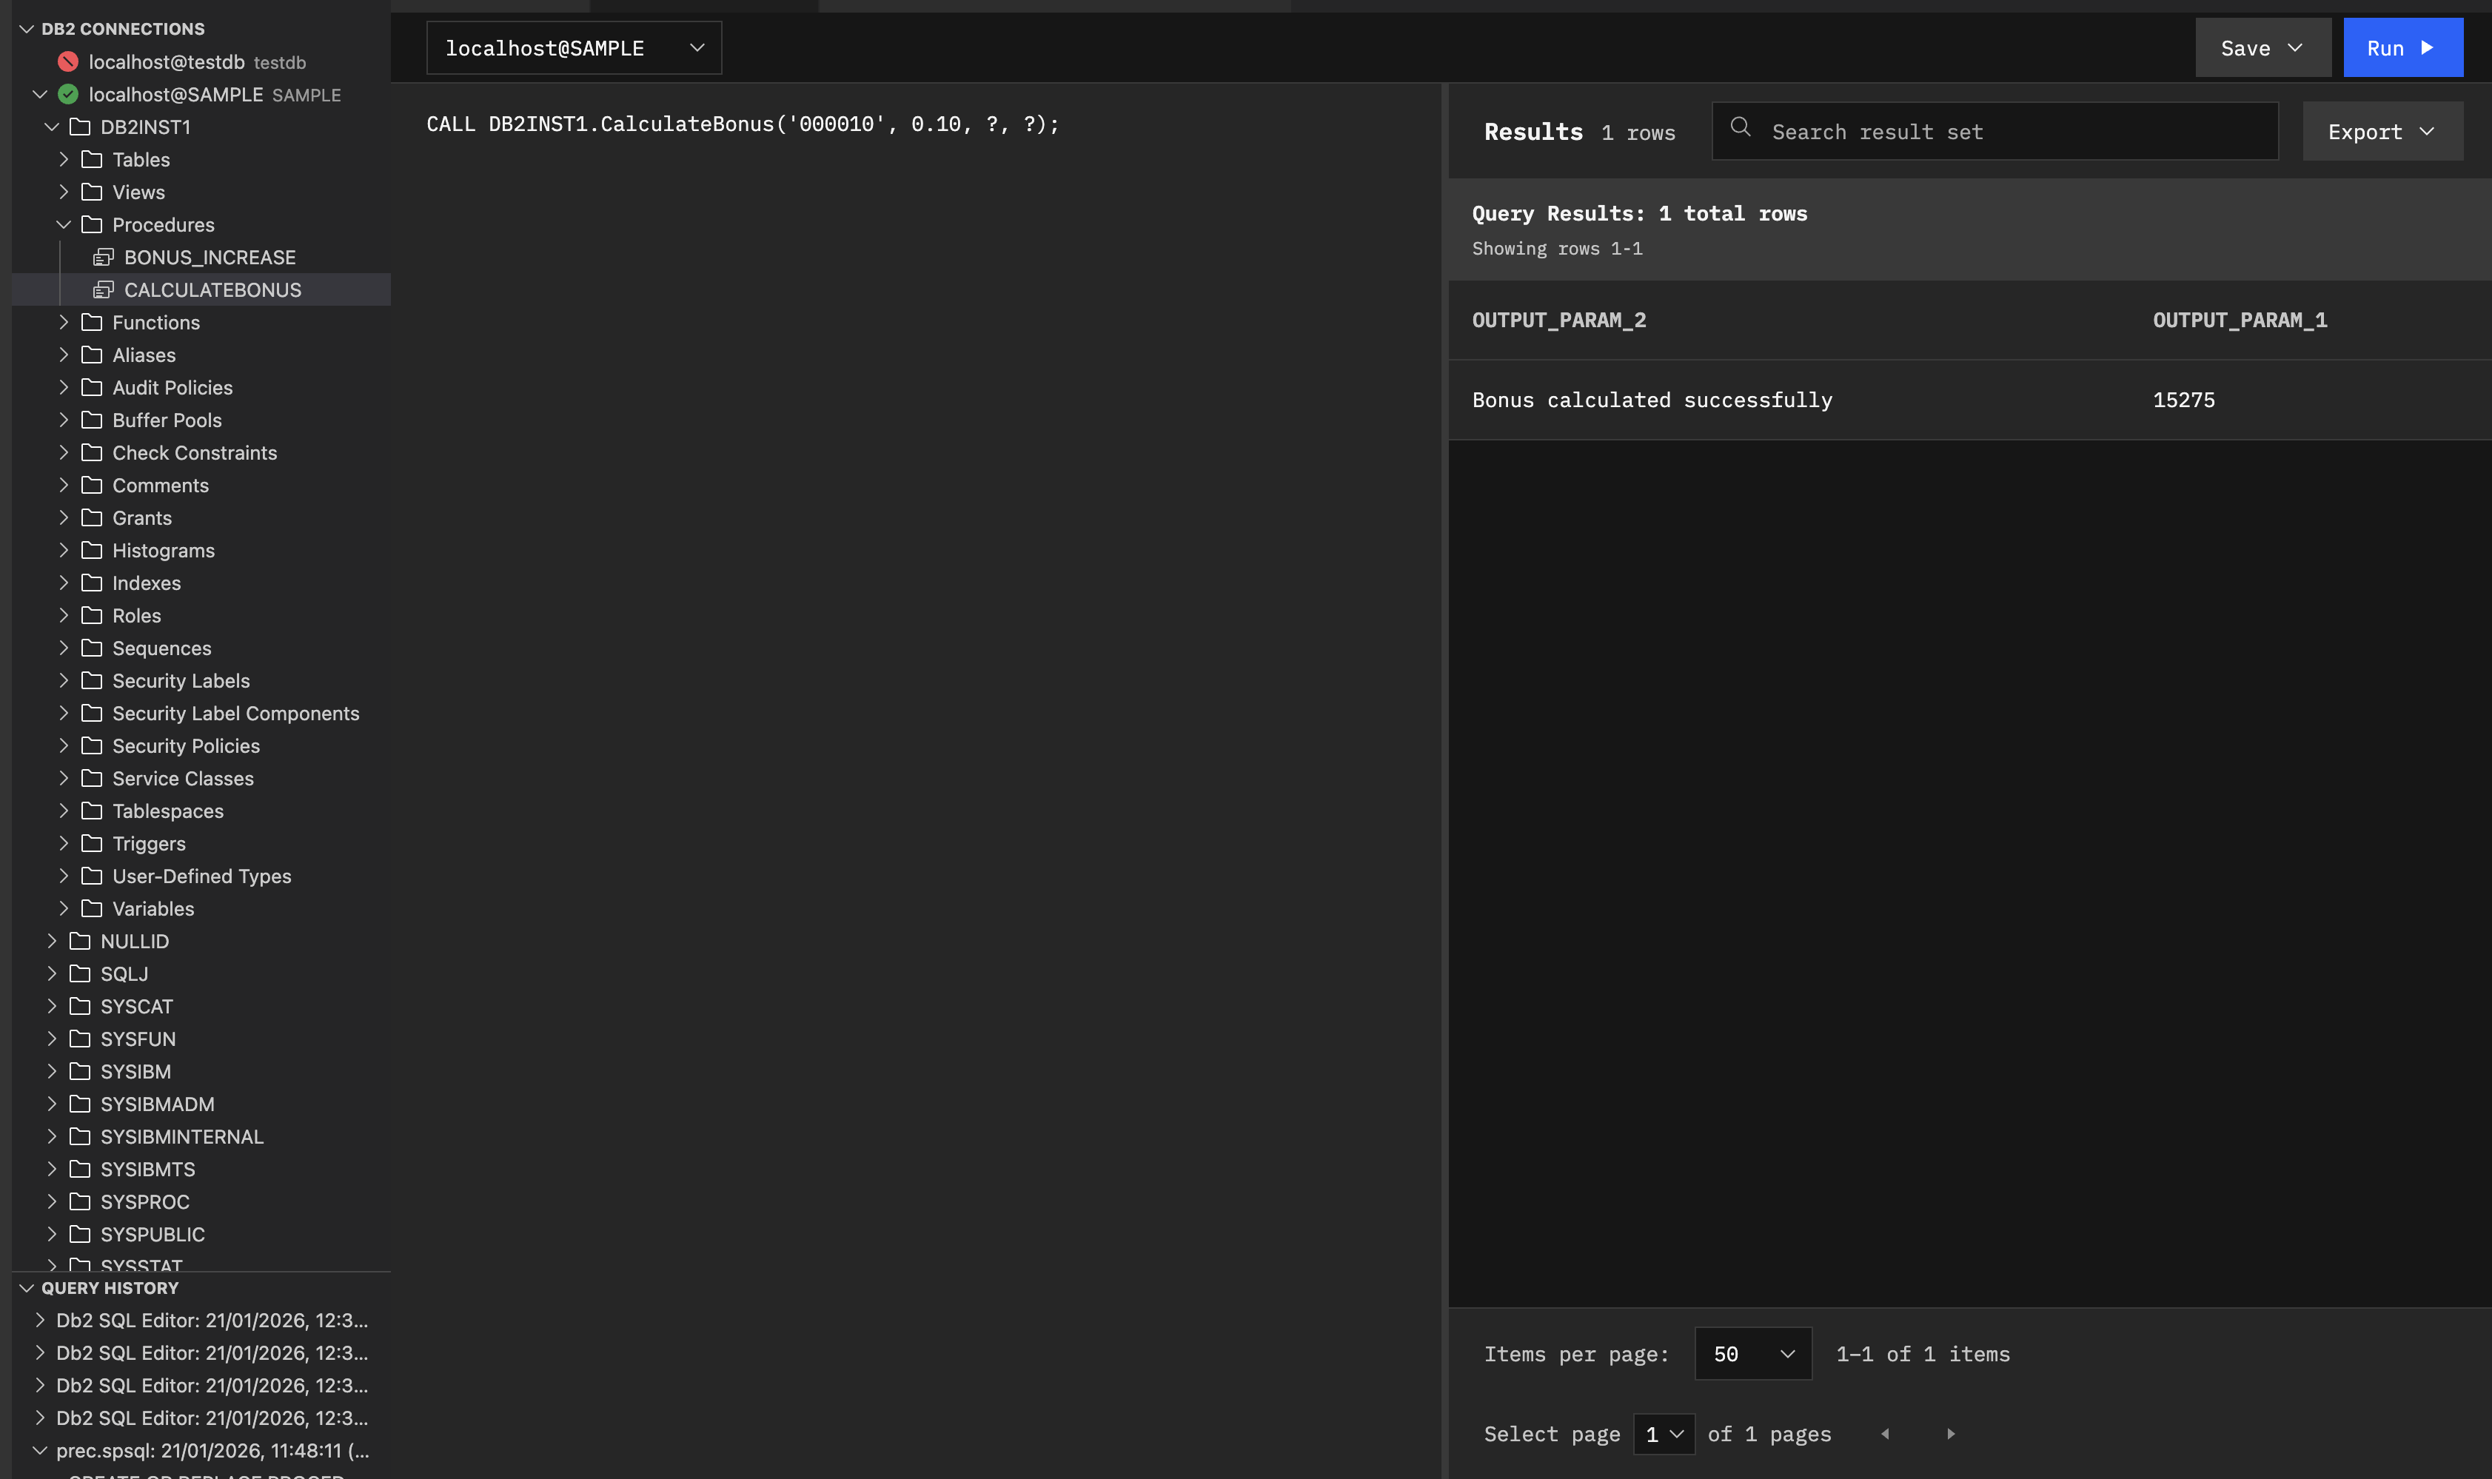Expand the Functions tree node

[x=65, y=322]
